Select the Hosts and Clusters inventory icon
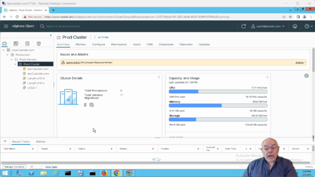Viewport: 315px width, 177px height. pos(4,44)
